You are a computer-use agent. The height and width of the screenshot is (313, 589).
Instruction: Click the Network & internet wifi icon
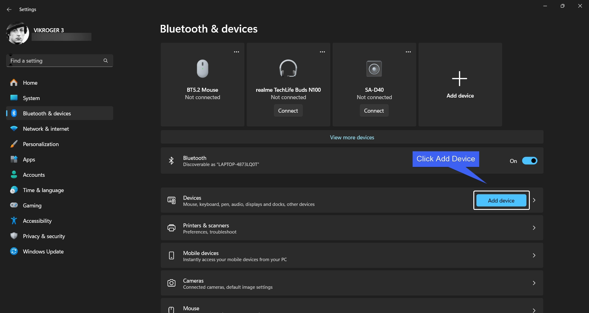coord(14,129)
